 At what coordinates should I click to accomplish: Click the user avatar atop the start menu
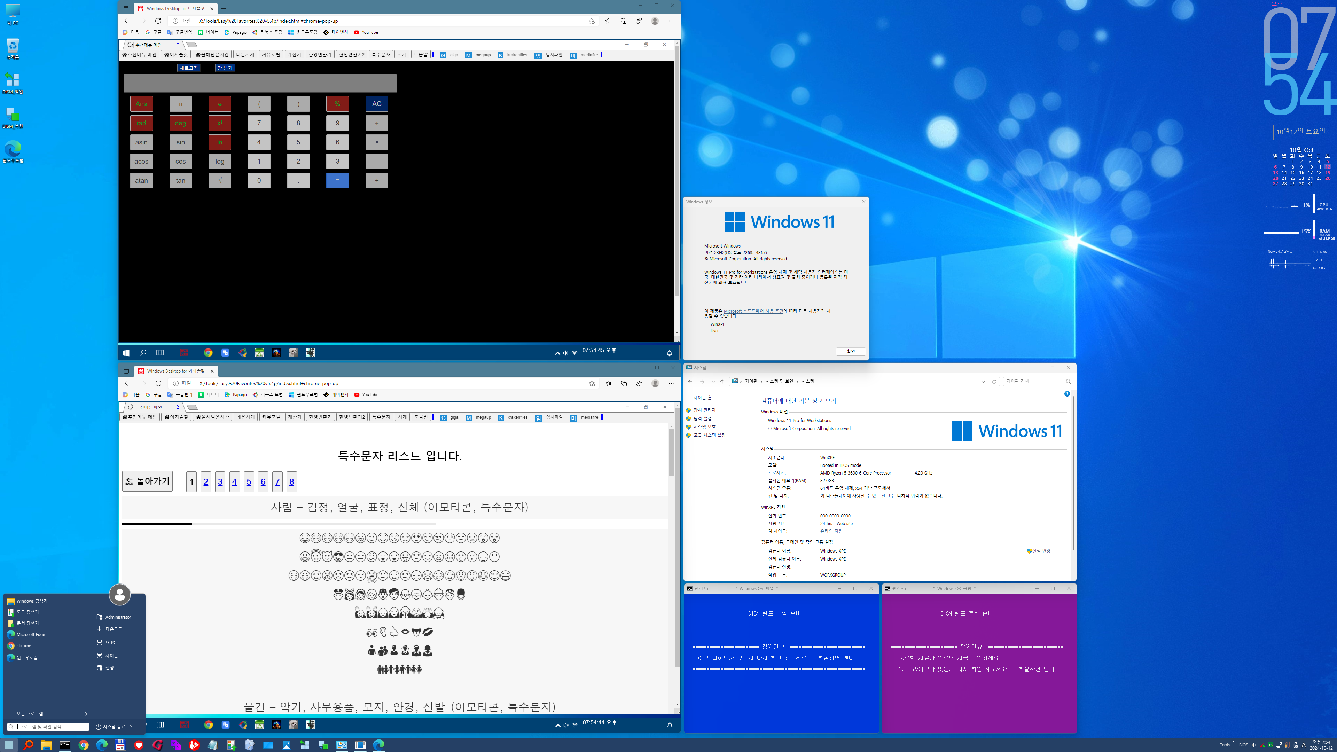pos(119,595)
